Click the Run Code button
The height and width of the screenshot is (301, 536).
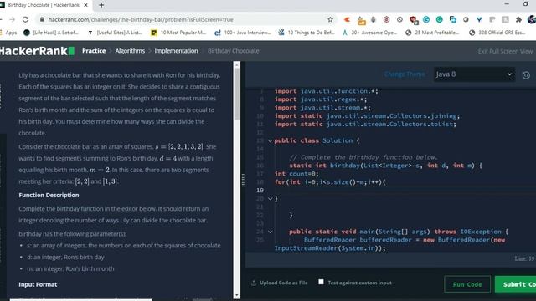click(467, 284)
